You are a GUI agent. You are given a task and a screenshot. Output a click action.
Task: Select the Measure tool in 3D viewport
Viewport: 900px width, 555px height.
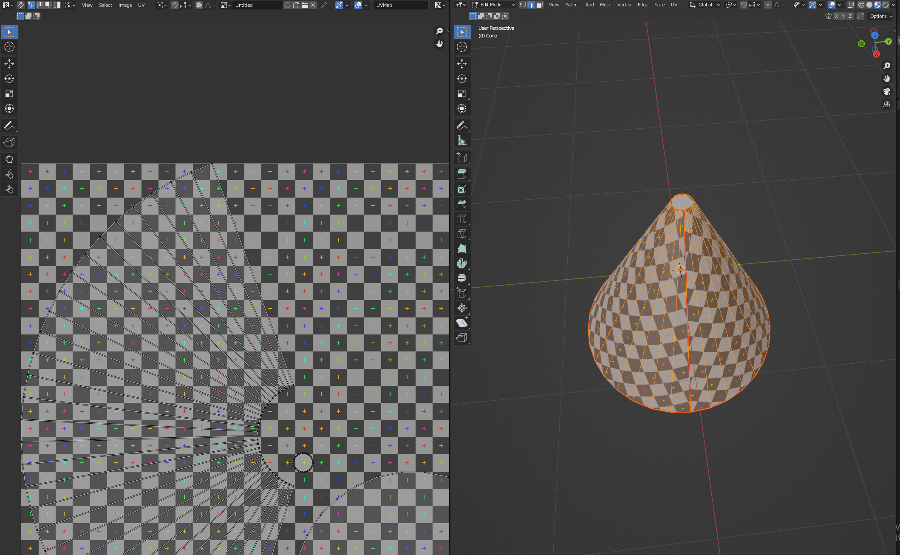(x=461, y=141)
